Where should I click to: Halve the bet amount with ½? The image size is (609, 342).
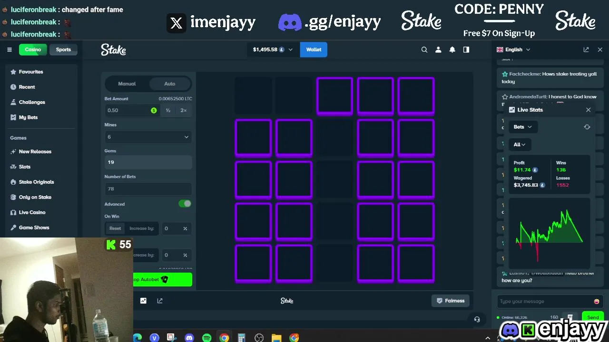tap(168, 110)
